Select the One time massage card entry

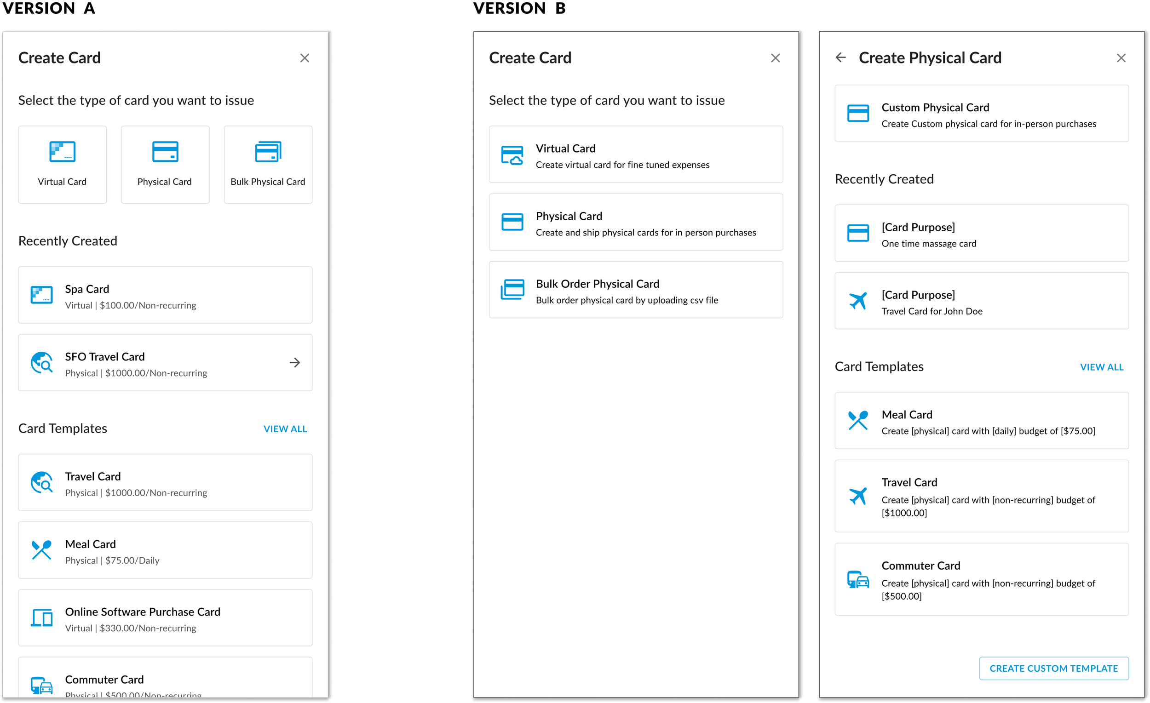[x=981, y=233]
